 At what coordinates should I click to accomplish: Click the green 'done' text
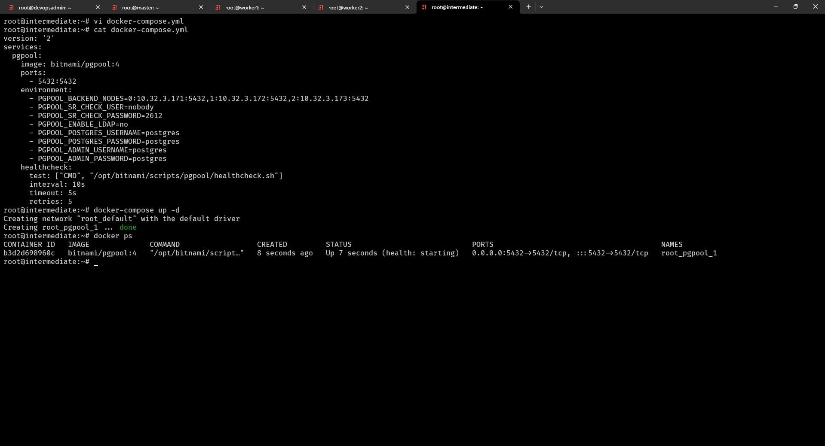(x=128, y=228)
